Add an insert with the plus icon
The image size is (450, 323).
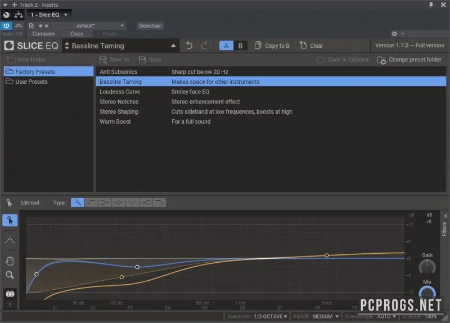click(x=15, y=5)
